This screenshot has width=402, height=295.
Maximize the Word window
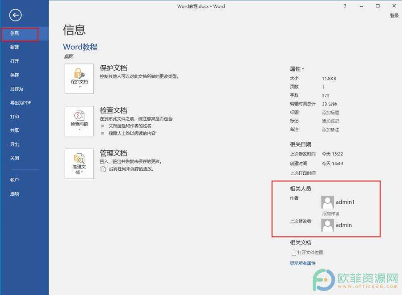[x=377, y=6]
